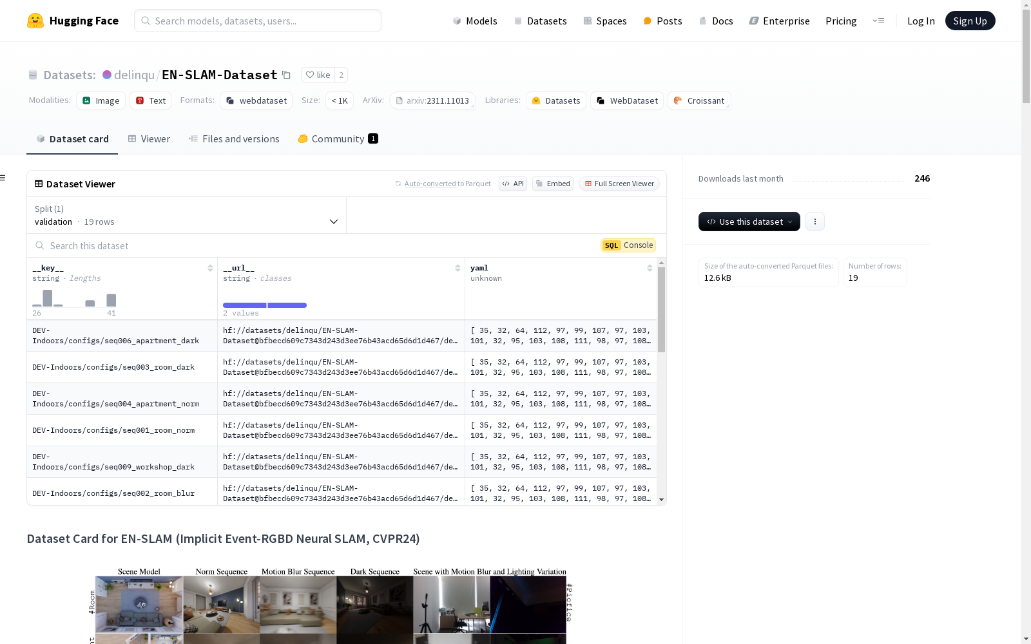This screenshot has height=644, width=1031.
Task: Select row seq004_apartment_norm
Action: coord(342,399)
